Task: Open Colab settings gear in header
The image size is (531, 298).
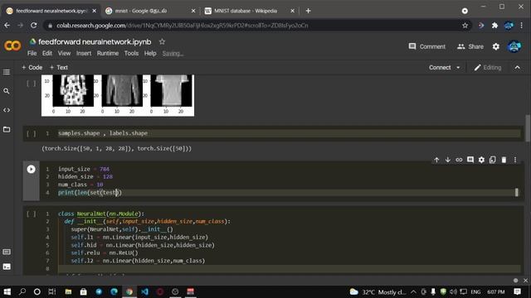Action: [x=496, y=46]
